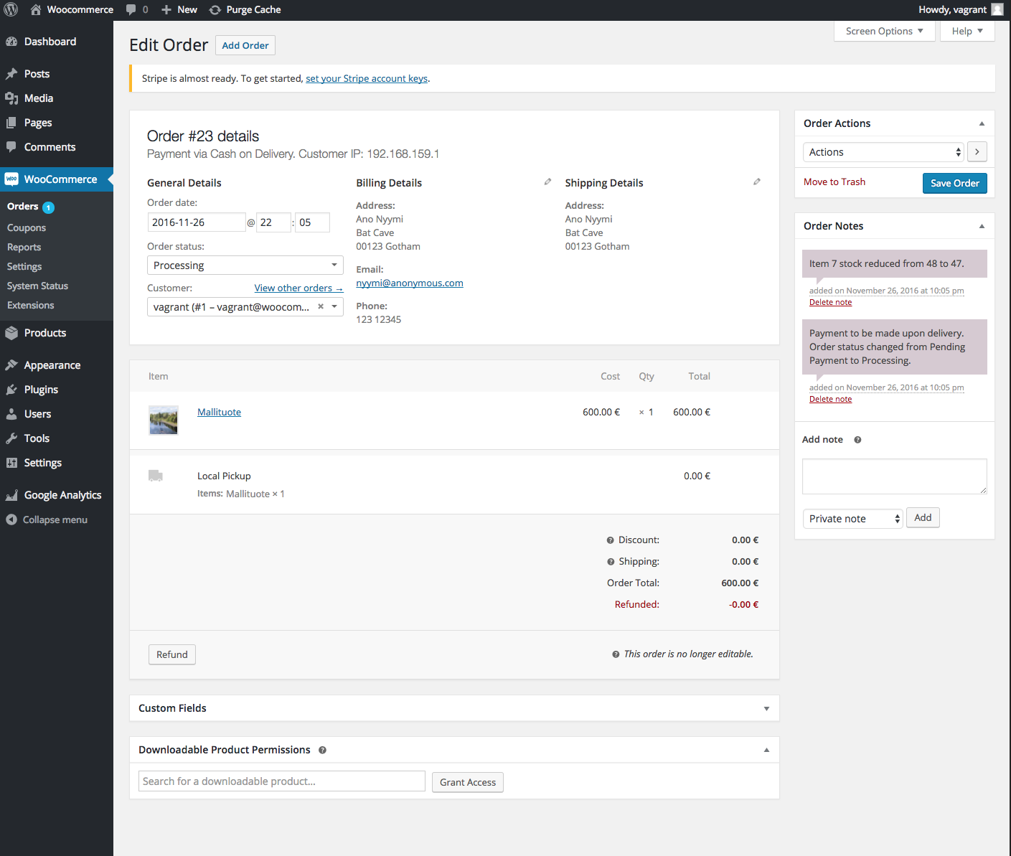Image resolution: width=1011 pixels, height=856 pixels.
Task: Click the Media icon in sidebar
Action: click(x=11, y=98)
